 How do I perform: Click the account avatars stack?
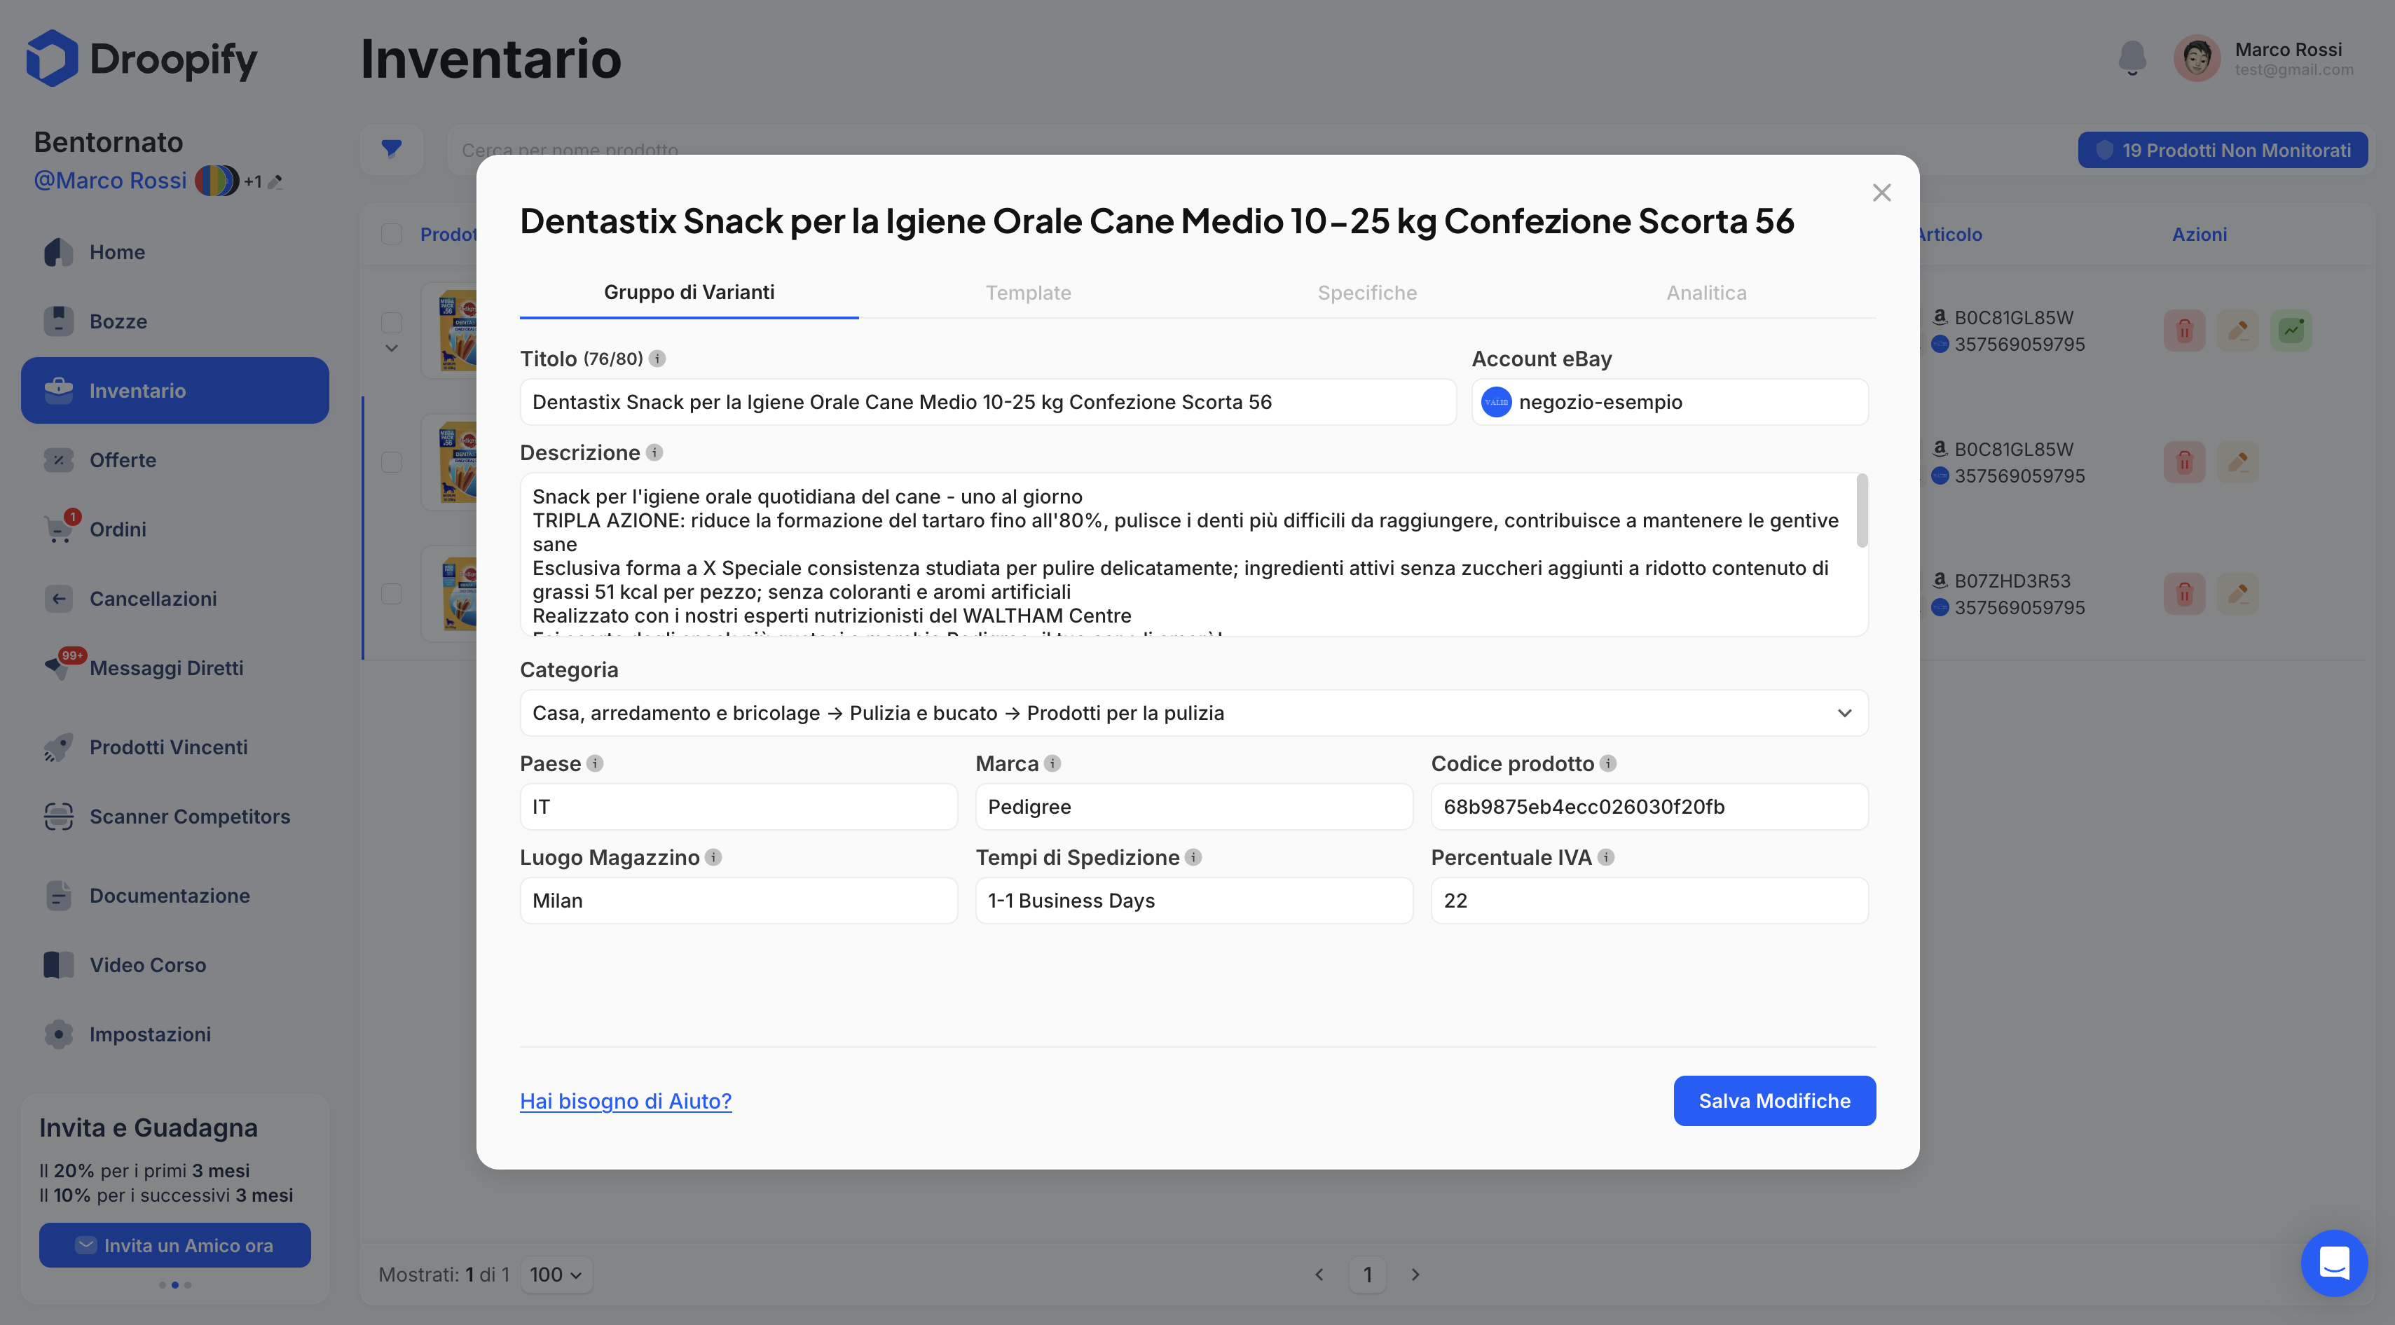click(217, 180)
